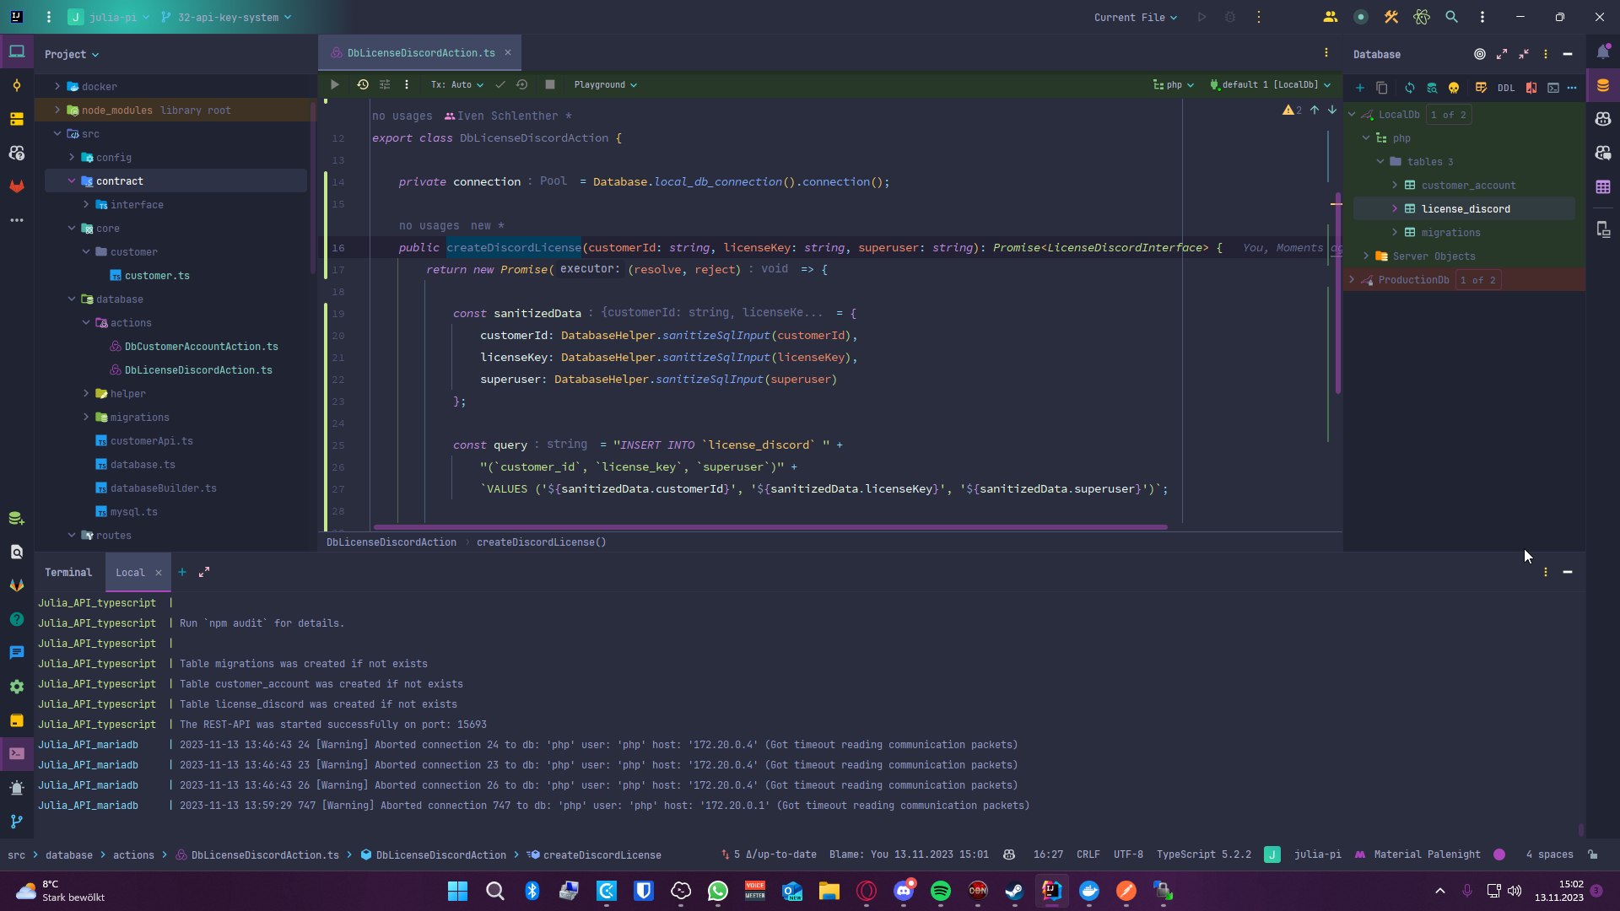The image size is (1620, 911).
Task: Open branch 32-api-key-system widget
Action: pos(227,17)
